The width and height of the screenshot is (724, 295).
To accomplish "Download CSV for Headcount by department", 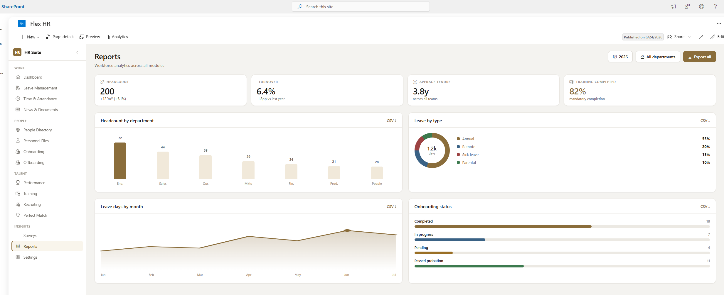I will (391, 121).
